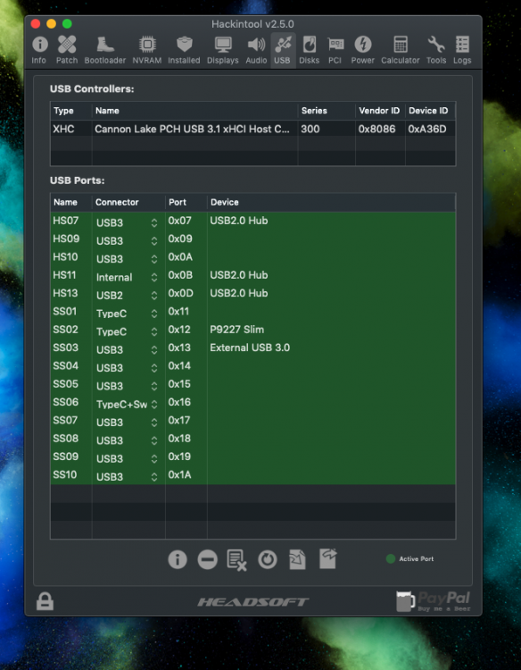Click the External USB 3.0 device entry
The height and width of the screenshot is (670, 521).
pos(250,348)
